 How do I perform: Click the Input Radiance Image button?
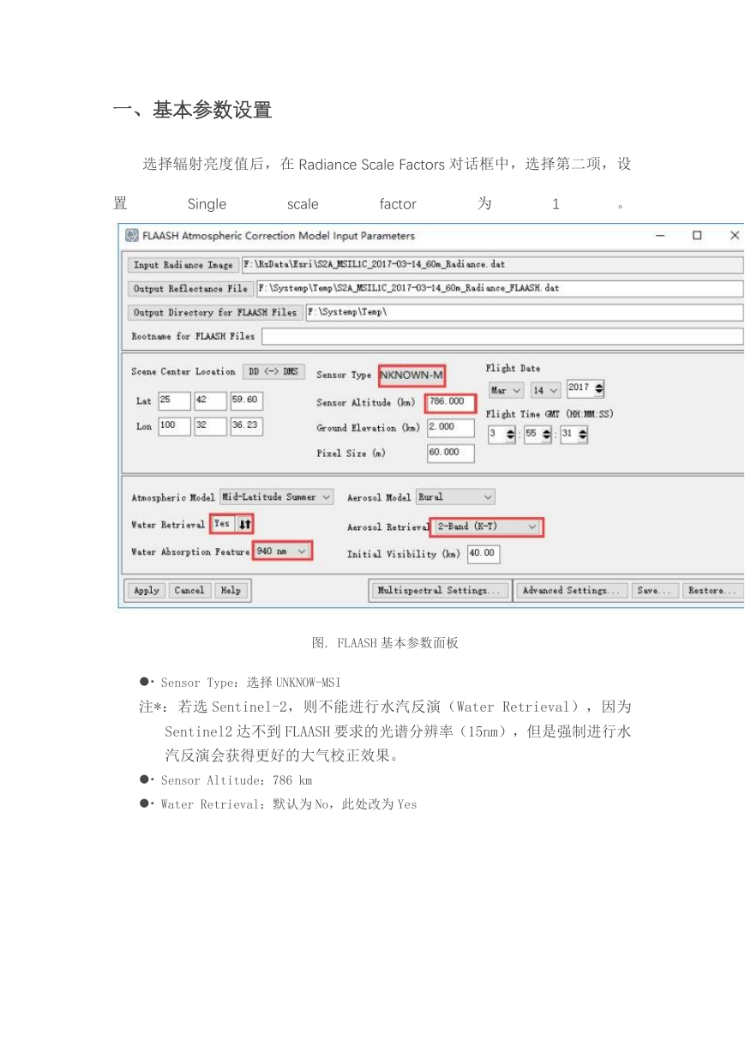click(x=183, y=265)
